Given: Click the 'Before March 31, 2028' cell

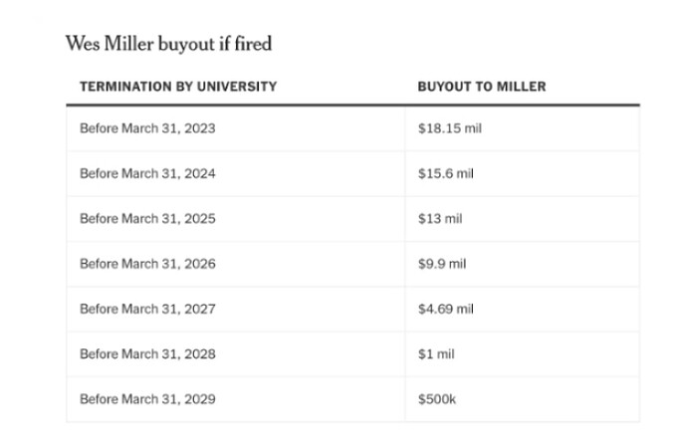Looking at the screenshot, I should (x=147, y=353).
